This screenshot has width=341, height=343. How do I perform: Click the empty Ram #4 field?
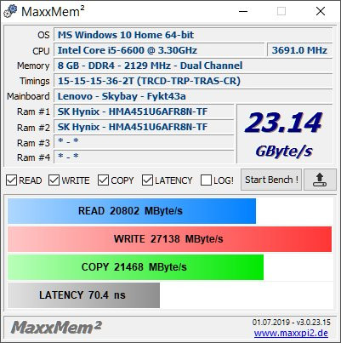144,157
